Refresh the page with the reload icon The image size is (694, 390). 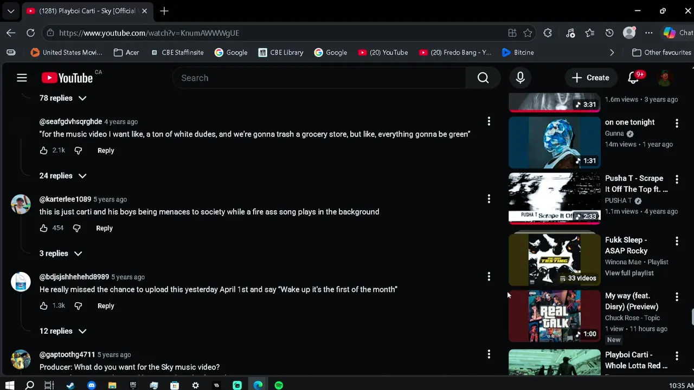point(30,33)
